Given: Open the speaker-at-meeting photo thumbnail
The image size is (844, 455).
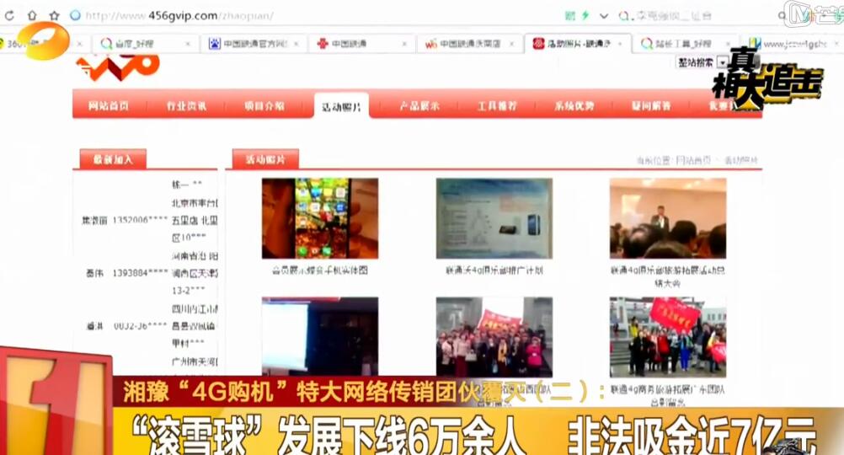Looking at the screenshot, I should pyautogui.click(x=668, y=218).
